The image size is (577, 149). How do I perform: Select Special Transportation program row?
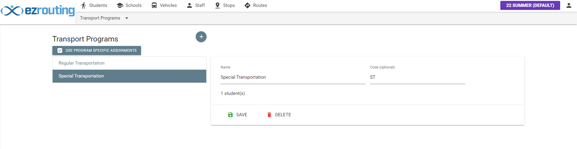129,76
